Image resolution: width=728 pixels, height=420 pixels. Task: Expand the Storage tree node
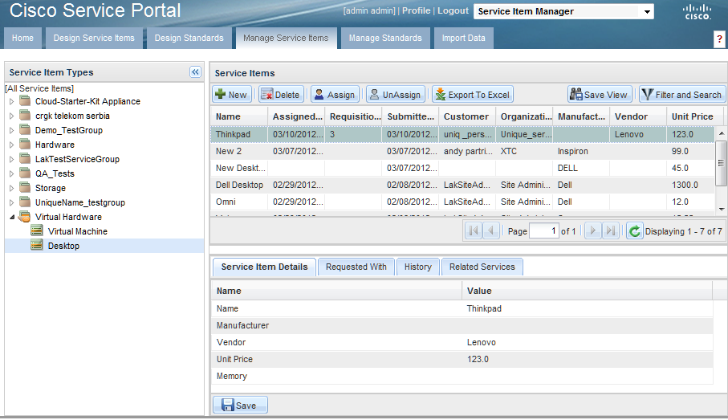(11, 189)
